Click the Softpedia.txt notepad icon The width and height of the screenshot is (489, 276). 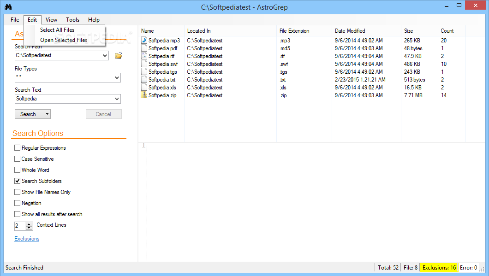(144, 79)
